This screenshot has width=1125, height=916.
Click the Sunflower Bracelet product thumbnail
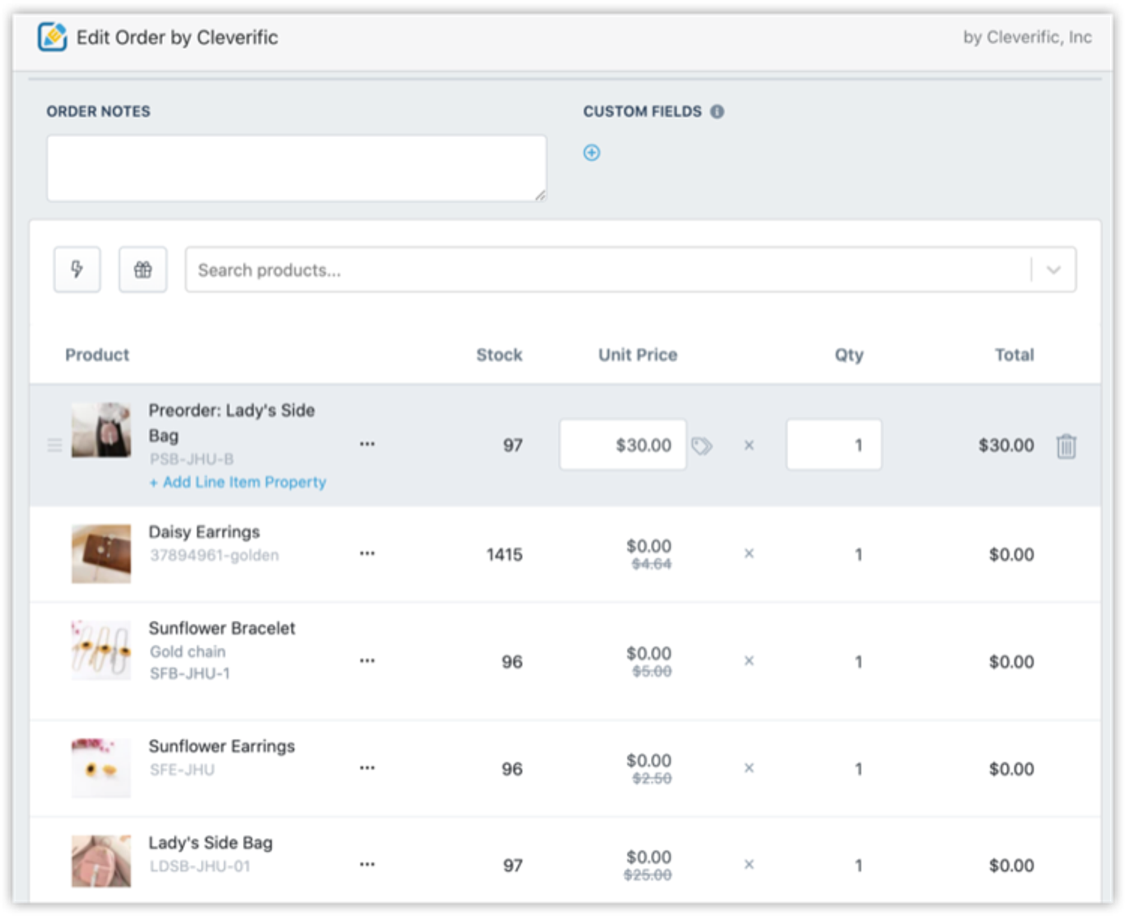(x=101, y=650)
